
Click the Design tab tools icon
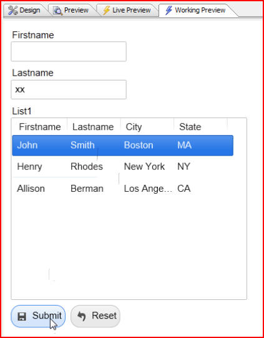[x=12, y=10]
